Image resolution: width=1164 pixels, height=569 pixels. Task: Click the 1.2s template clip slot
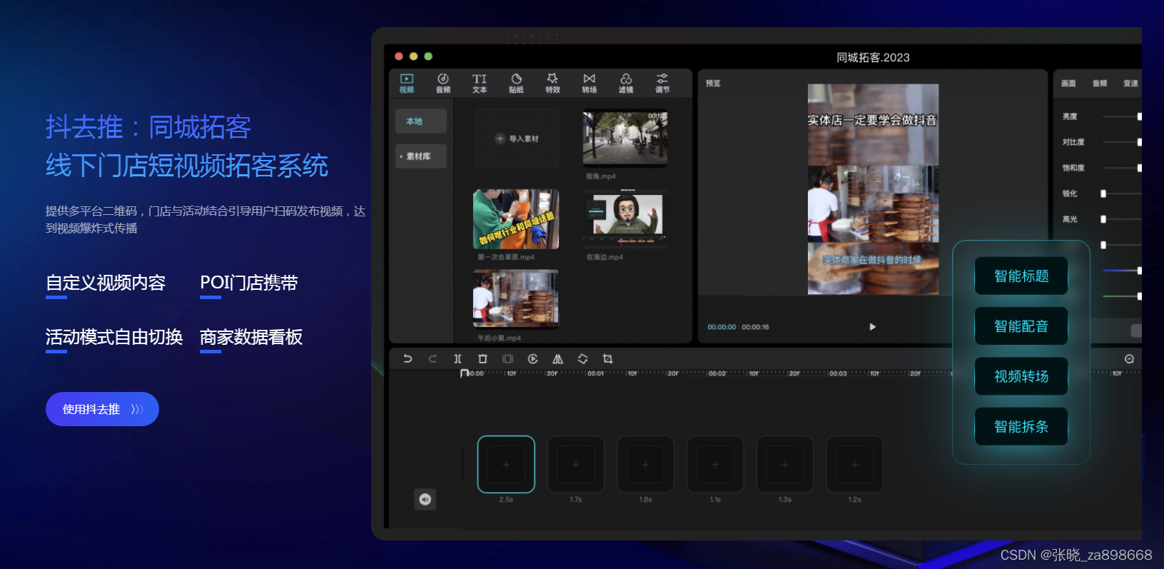pos(855,464)
